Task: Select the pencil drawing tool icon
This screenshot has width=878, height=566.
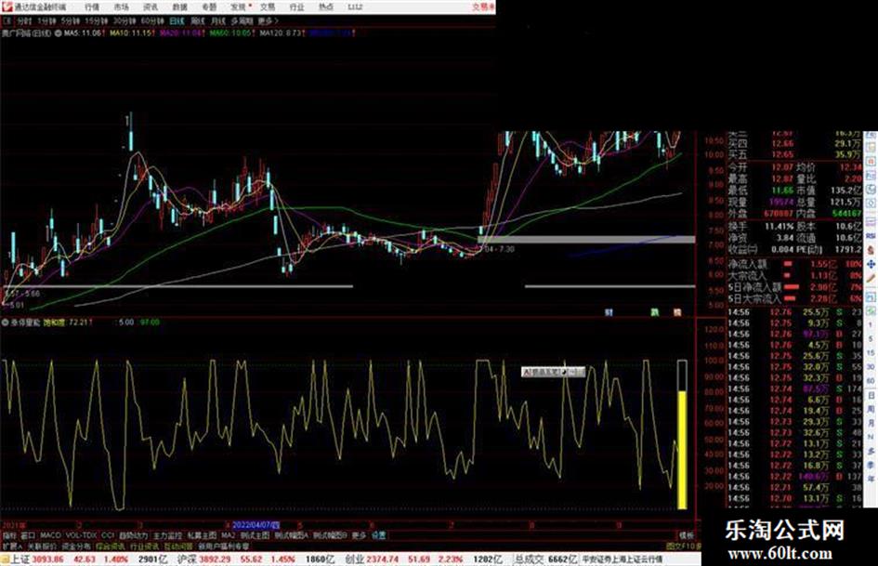Action: coord(871,278)
